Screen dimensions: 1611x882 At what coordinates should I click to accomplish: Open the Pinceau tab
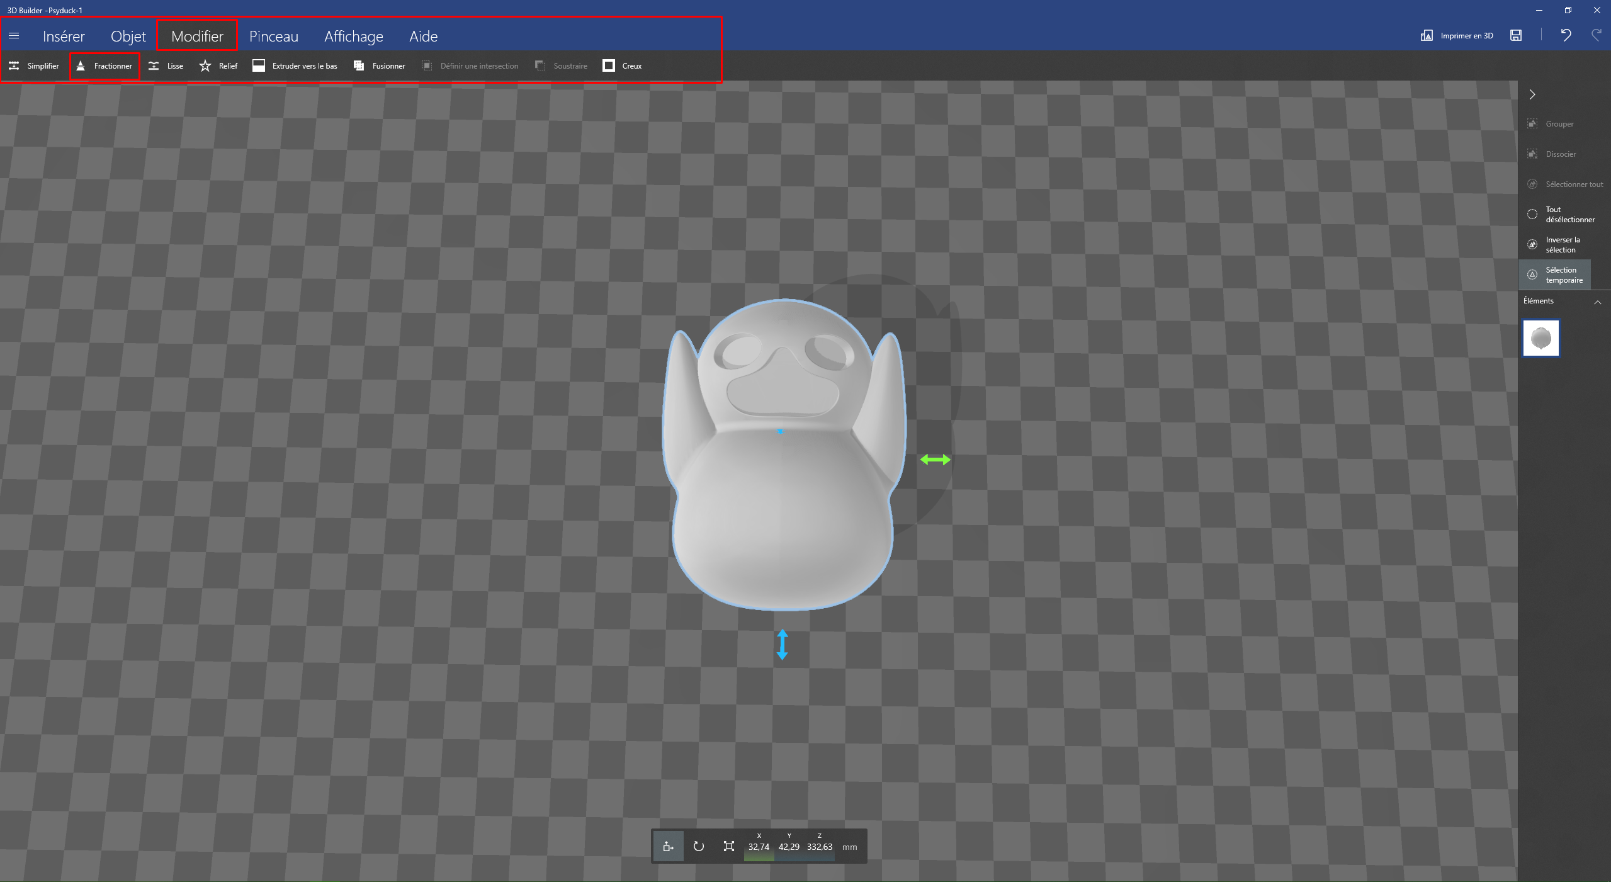click(274, 36)
